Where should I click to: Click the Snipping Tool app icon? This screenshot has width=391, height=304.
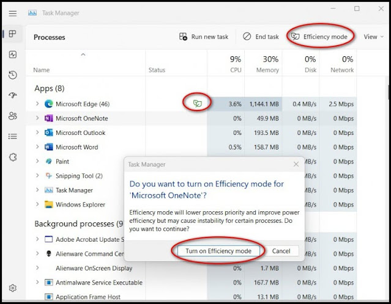48,176
